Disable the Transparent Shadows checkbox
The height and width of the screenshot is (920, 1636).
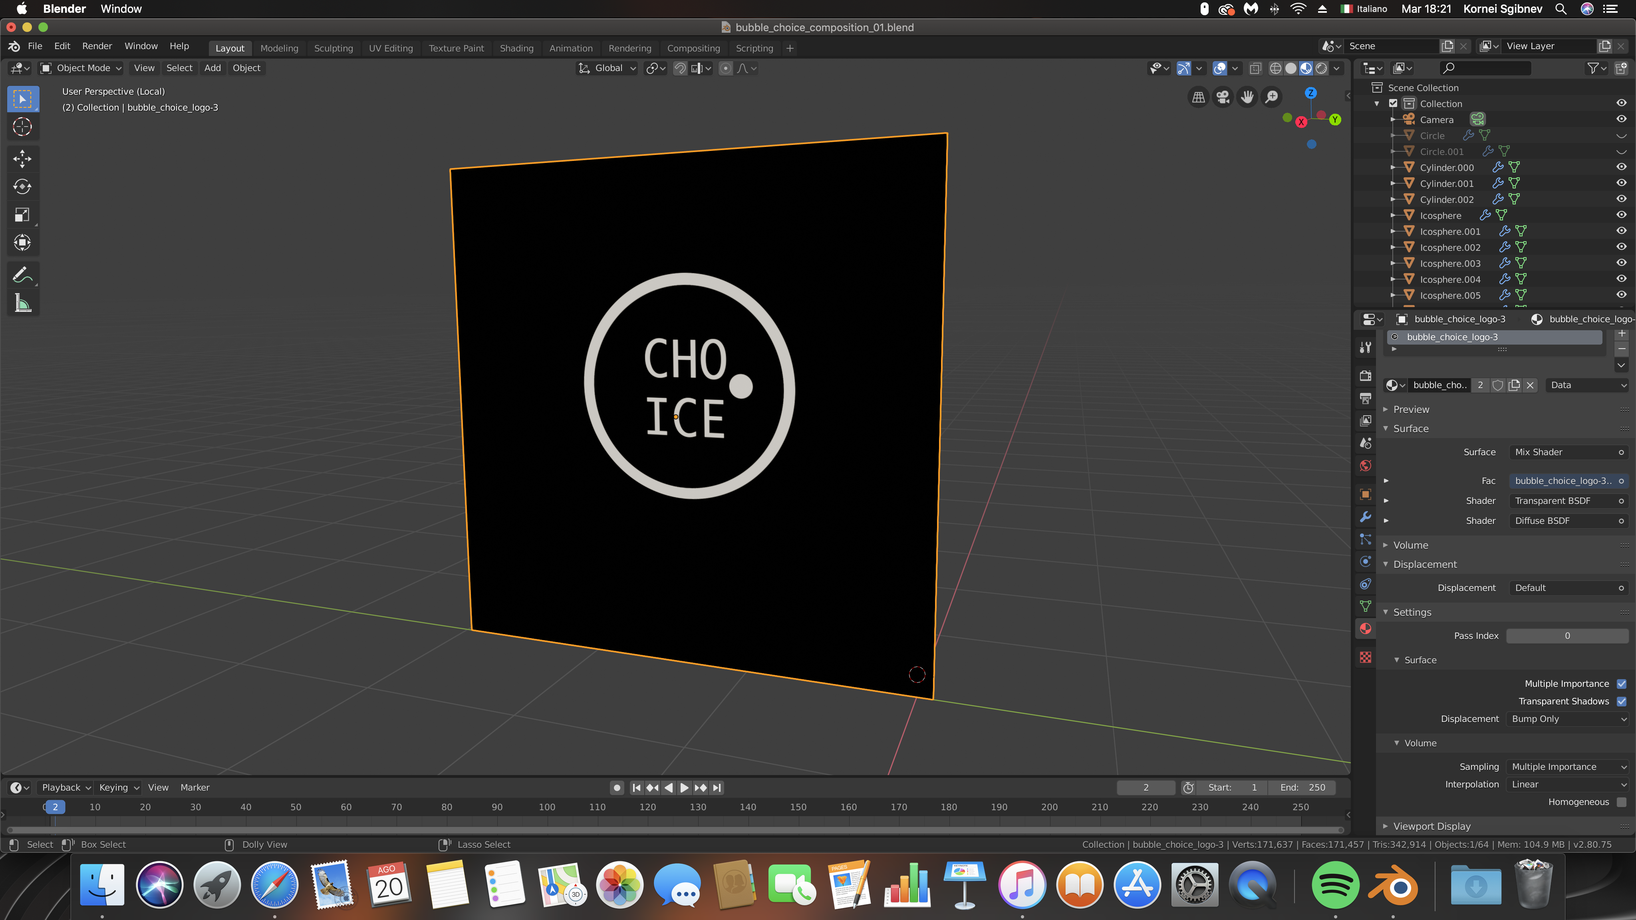coord(1621,701)
